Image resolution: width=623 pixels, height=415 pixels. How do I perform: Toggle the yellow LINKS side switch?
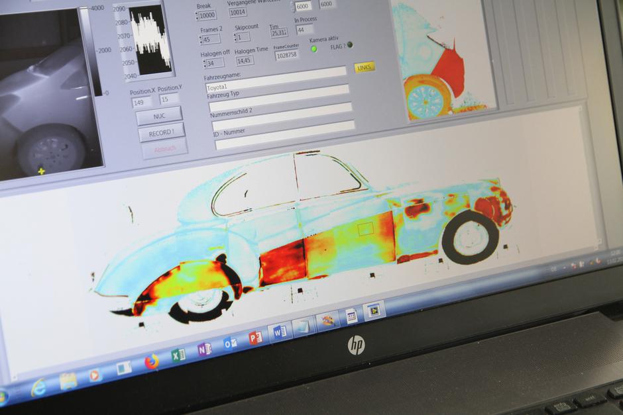(x=364, y=67)
